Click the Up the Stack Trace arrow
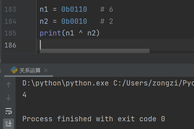The height and width of the screenshot is (129, 194). 8,85
